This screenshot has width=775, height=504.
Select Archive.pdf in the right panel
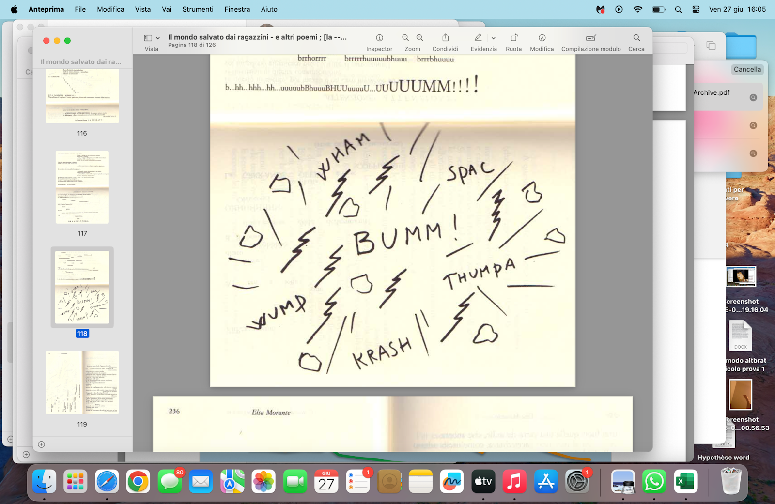tap(712, 92)
